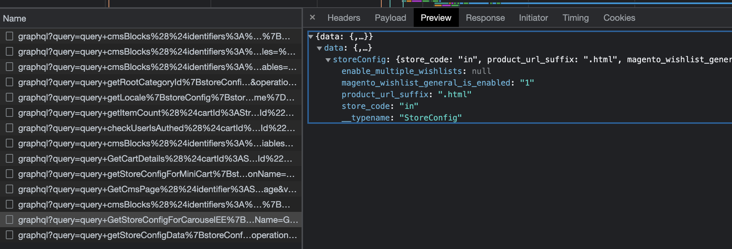The image size is (732, 249).
Task: Open the Response tab
Action: 485,18
